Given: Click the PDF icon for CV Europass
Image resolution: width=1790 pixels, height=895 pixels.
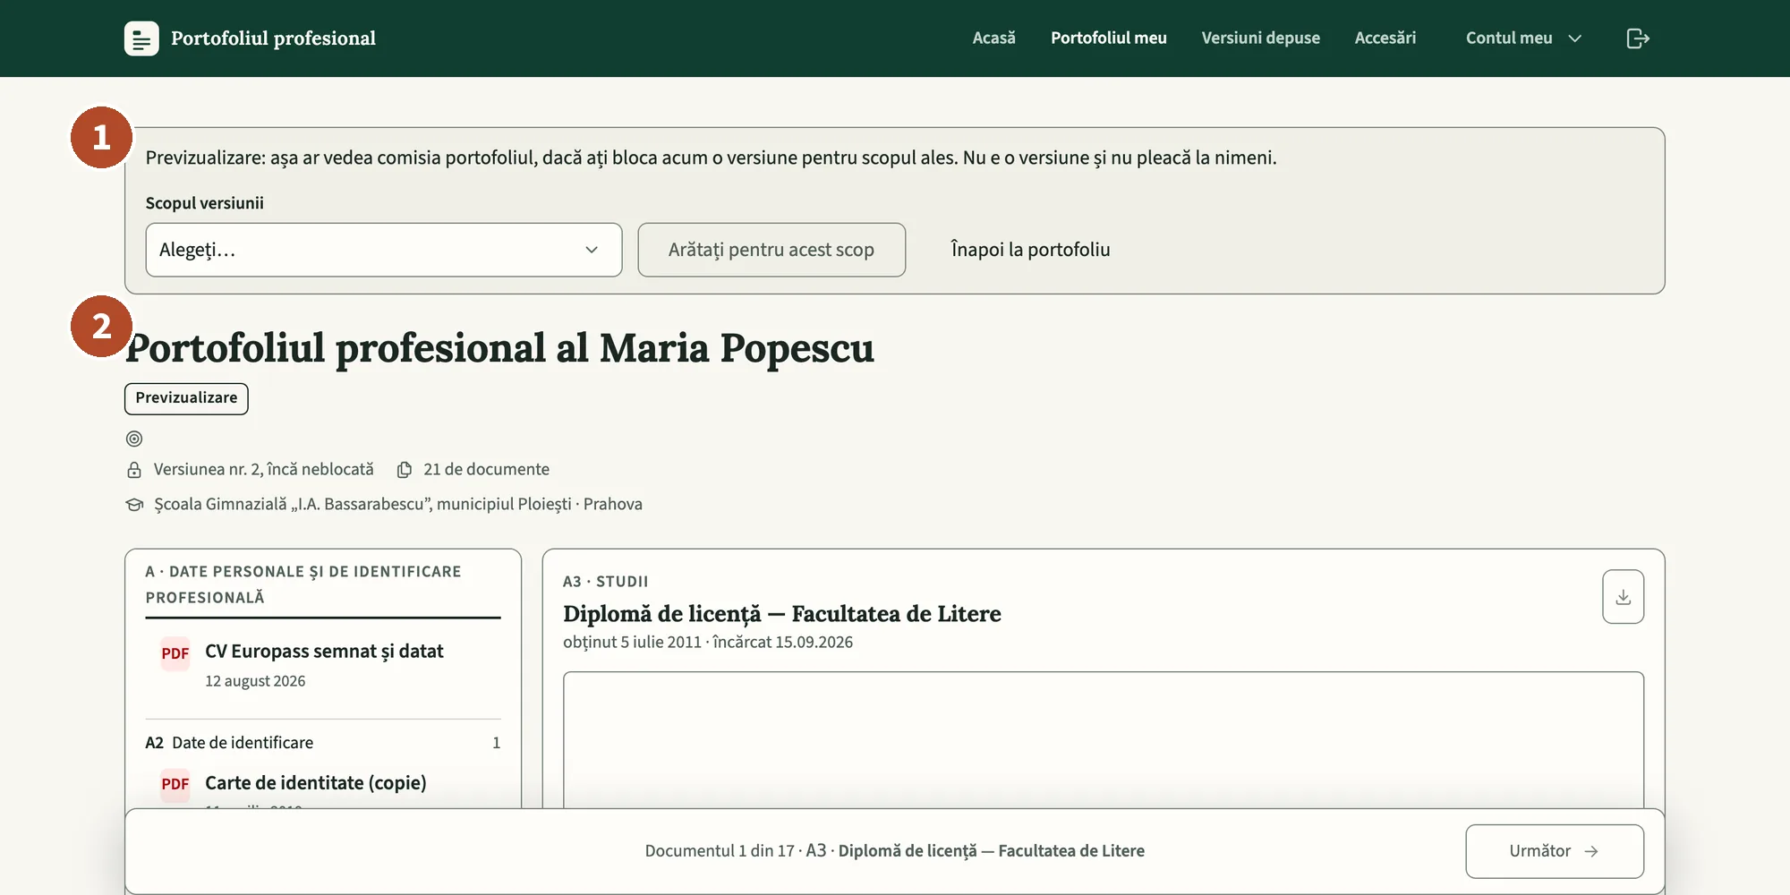Looking at the screenshot, I should click(x=175, y=653).
